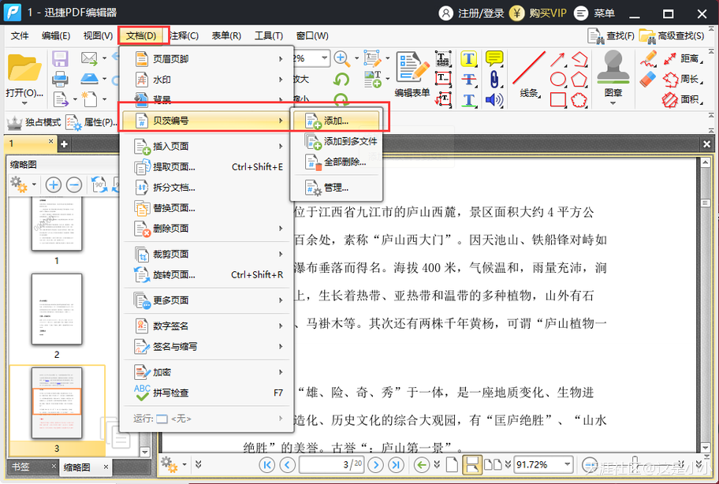Click the print icon

(60, 80)
